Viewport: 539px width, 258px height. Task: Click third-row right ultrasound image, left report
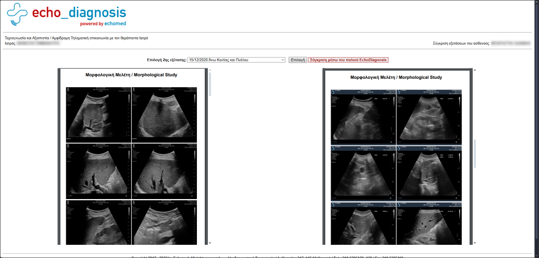coord(164,222)
